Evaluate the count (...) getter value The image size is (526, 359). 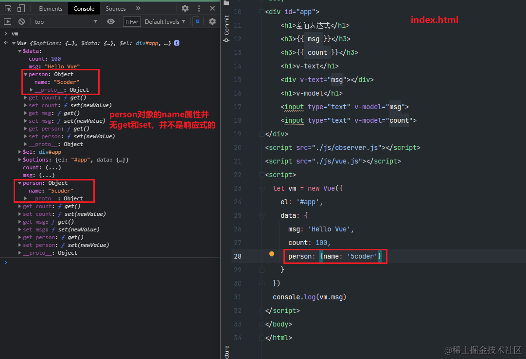click(53, 167)
